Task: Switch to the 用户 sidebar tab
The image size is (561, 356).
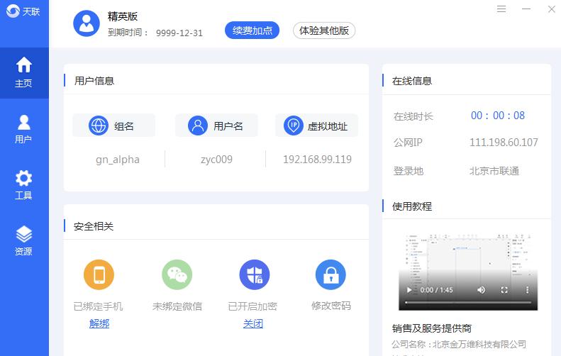Action: (x=24, y=129)
